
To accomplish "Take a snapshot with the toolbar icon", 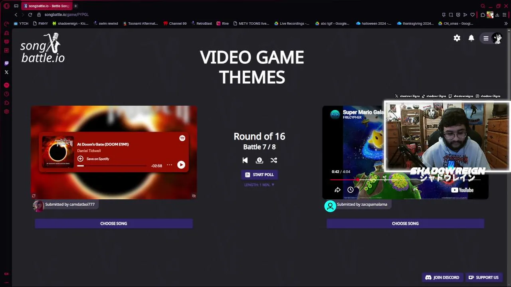I will click(451, 15).
